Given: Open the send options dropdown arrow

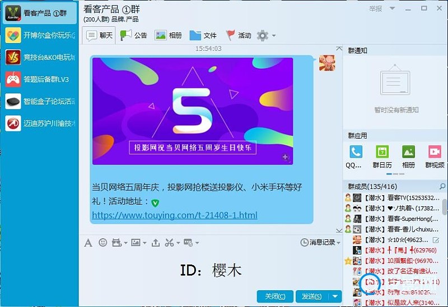Looking at the screenshot, I should pos(335,296).
